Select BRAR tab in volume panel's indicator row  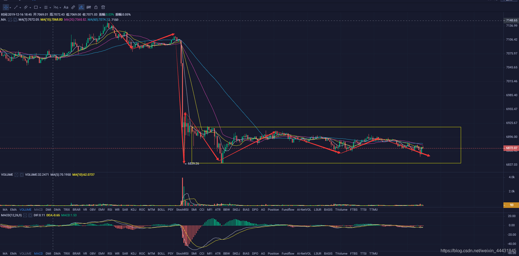76,210
